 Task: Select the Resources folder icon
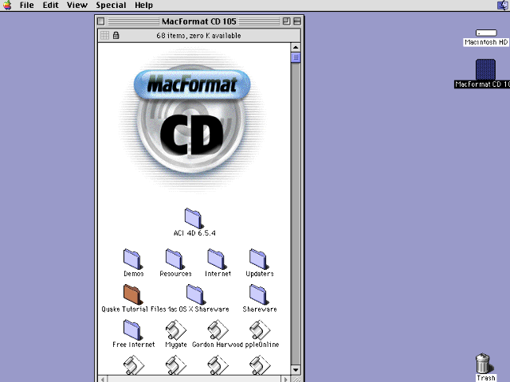pyautogui.click(x=175, y=259)
